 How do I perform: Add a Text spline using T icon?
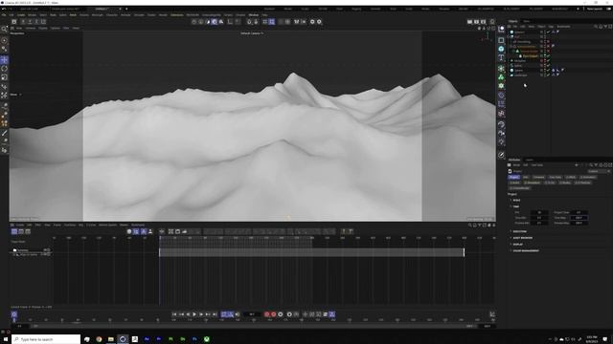(501, 58)
